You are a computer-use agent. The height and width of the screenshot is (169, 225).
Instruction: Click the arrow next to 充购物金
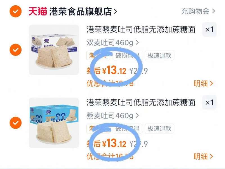click(213, 11)
